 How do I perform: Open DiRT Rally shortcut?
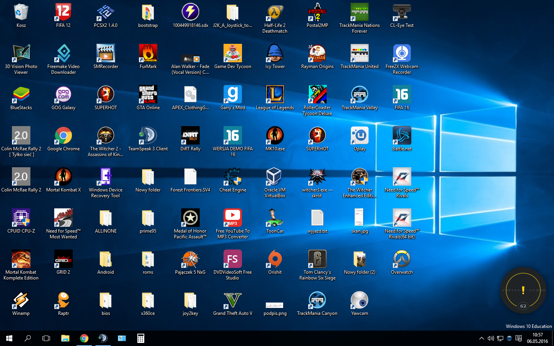coord(190,136)
